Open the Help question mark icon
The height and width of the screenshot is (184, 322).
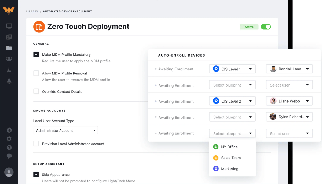coord(9,148)
